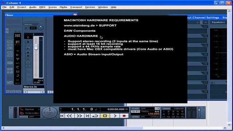
Task: Enable Listen on the Stereo In channel
Action: click(x=28, y=48)
